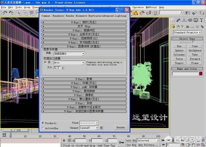The height and width of the screenshot is (147, 206).
Task: Switch to the Motion command panel
Action: (x=190, y=20)
